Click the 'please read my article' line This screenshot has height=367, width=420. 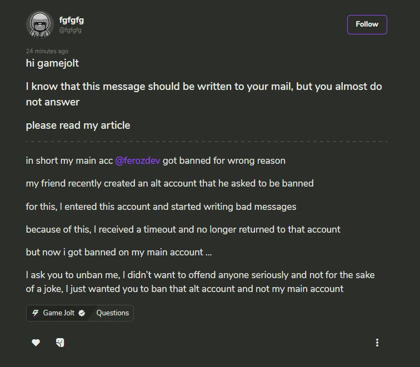point(78,125)
